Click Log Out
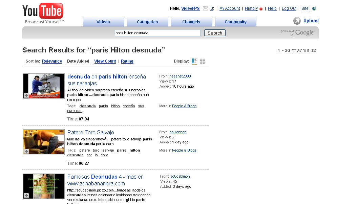 [289, 8]
